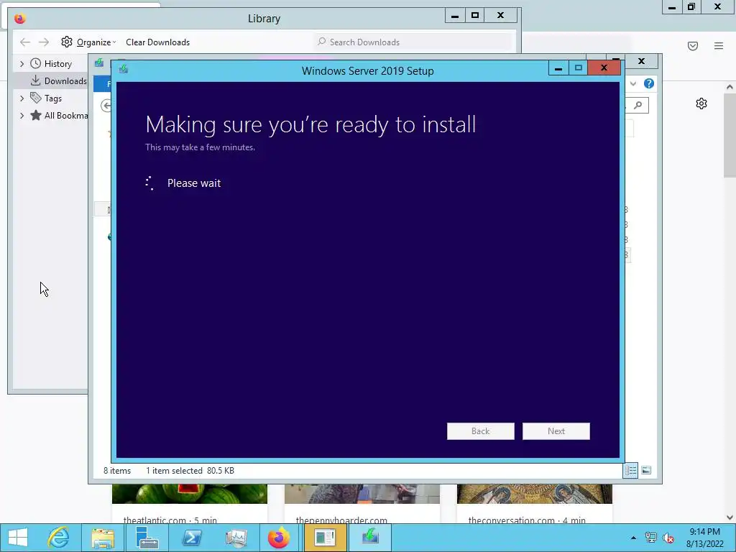
Task: Select History in Library sidebar
Action: [51, 63]
